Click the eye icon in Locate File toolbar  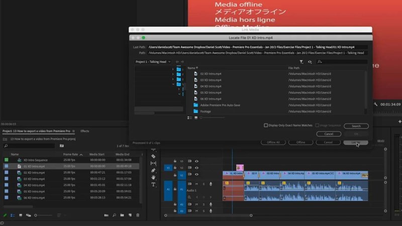point(310,62)
